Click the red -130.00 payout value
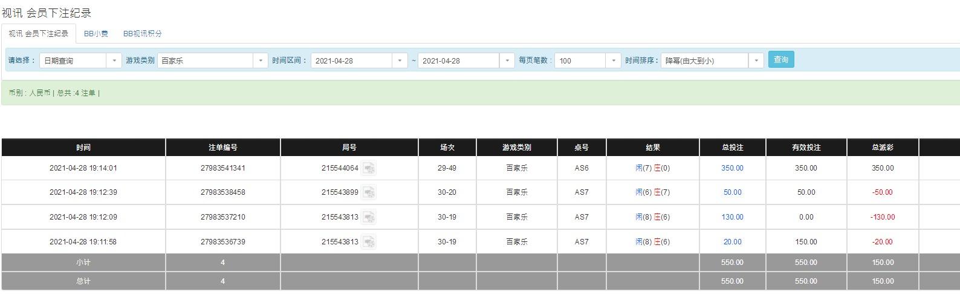 click(x=883, y=217)
